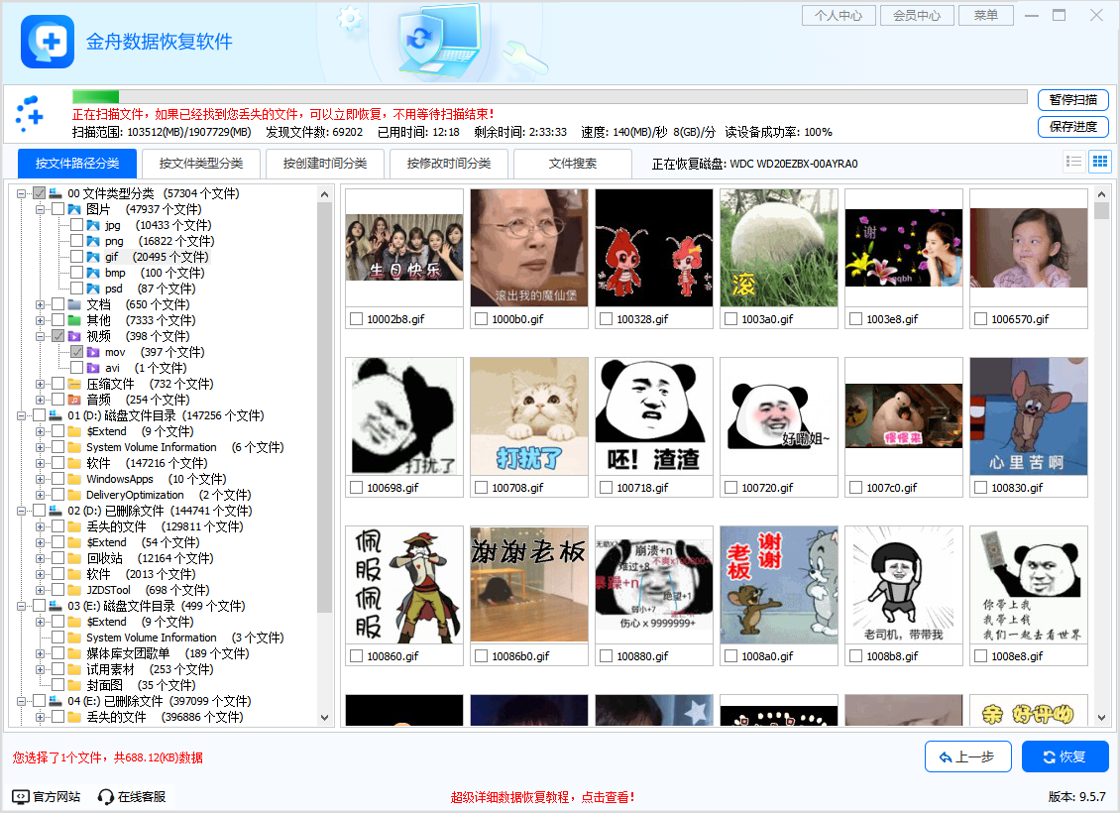The height and width of the screenshot is (813, 1120).
Task: Tick the checkbox for 100328.gif
Action: point(607,319)
